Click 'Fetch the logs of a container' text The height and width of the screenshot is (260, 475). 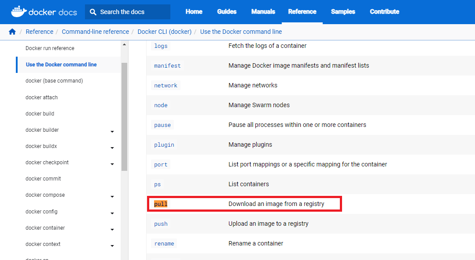pyautogui.click(x=268, y=46)
